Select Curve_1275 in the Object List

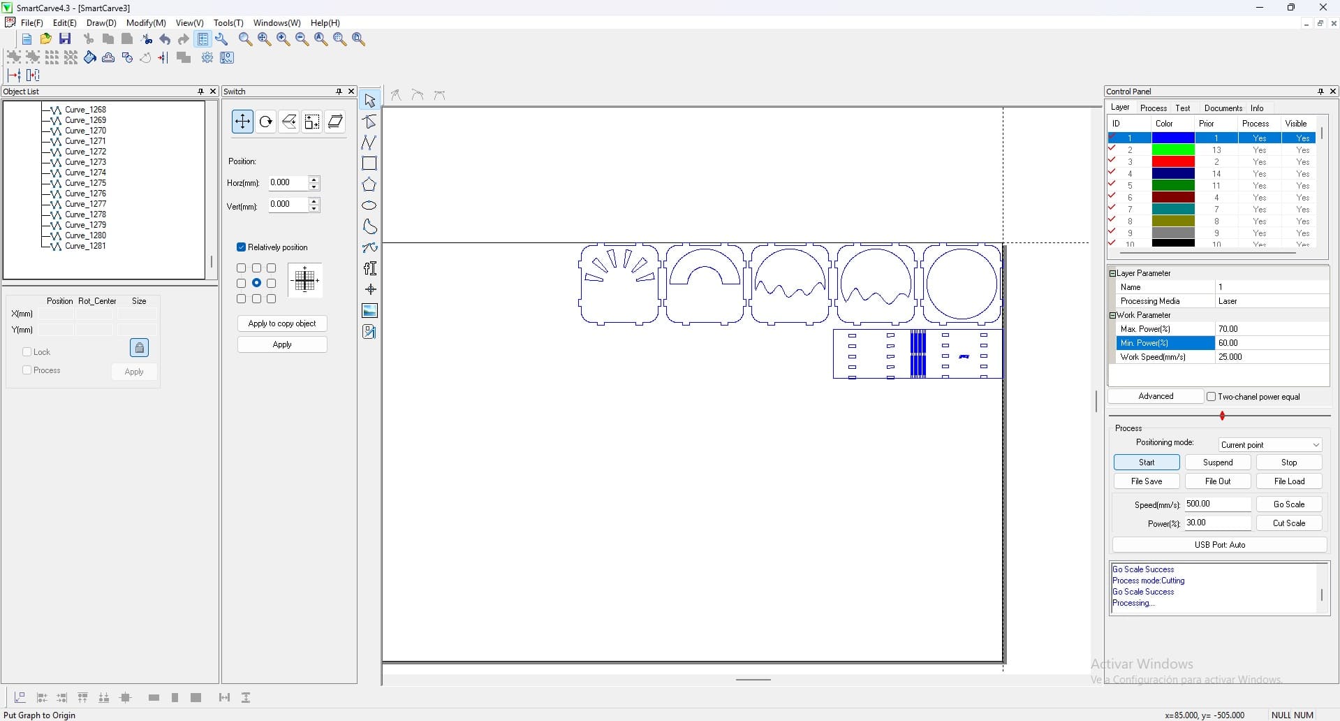pos(85,183)
